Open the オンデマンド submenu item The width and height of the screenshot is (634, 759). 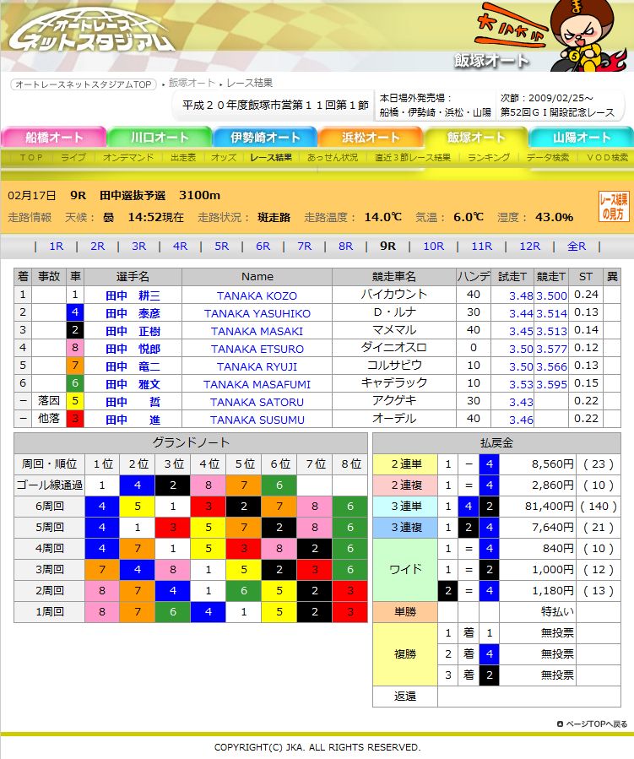(x=127, y=157)
